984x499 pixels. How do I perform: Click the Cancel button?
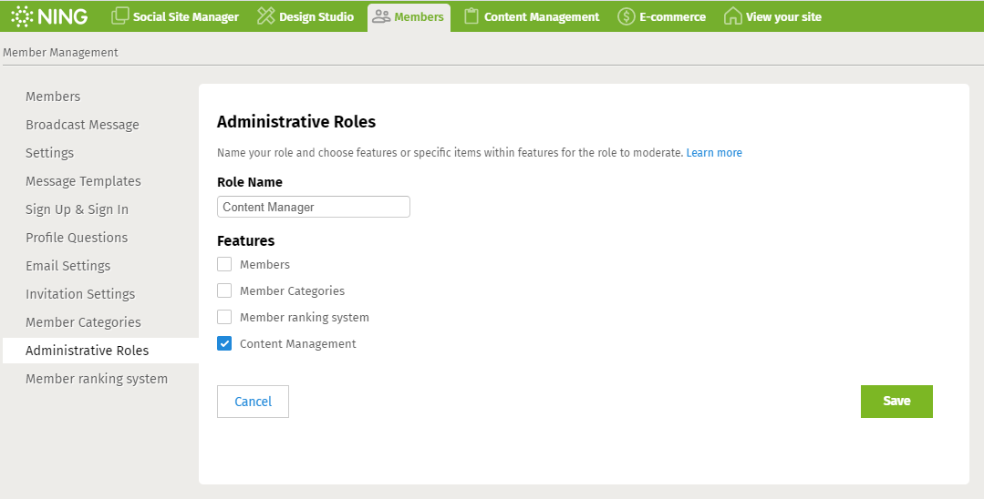coord(253,402)
